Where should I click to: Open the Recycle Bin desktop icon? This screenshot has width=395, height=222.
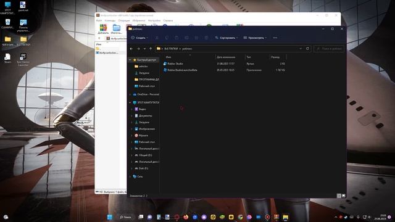click(7, 24)
